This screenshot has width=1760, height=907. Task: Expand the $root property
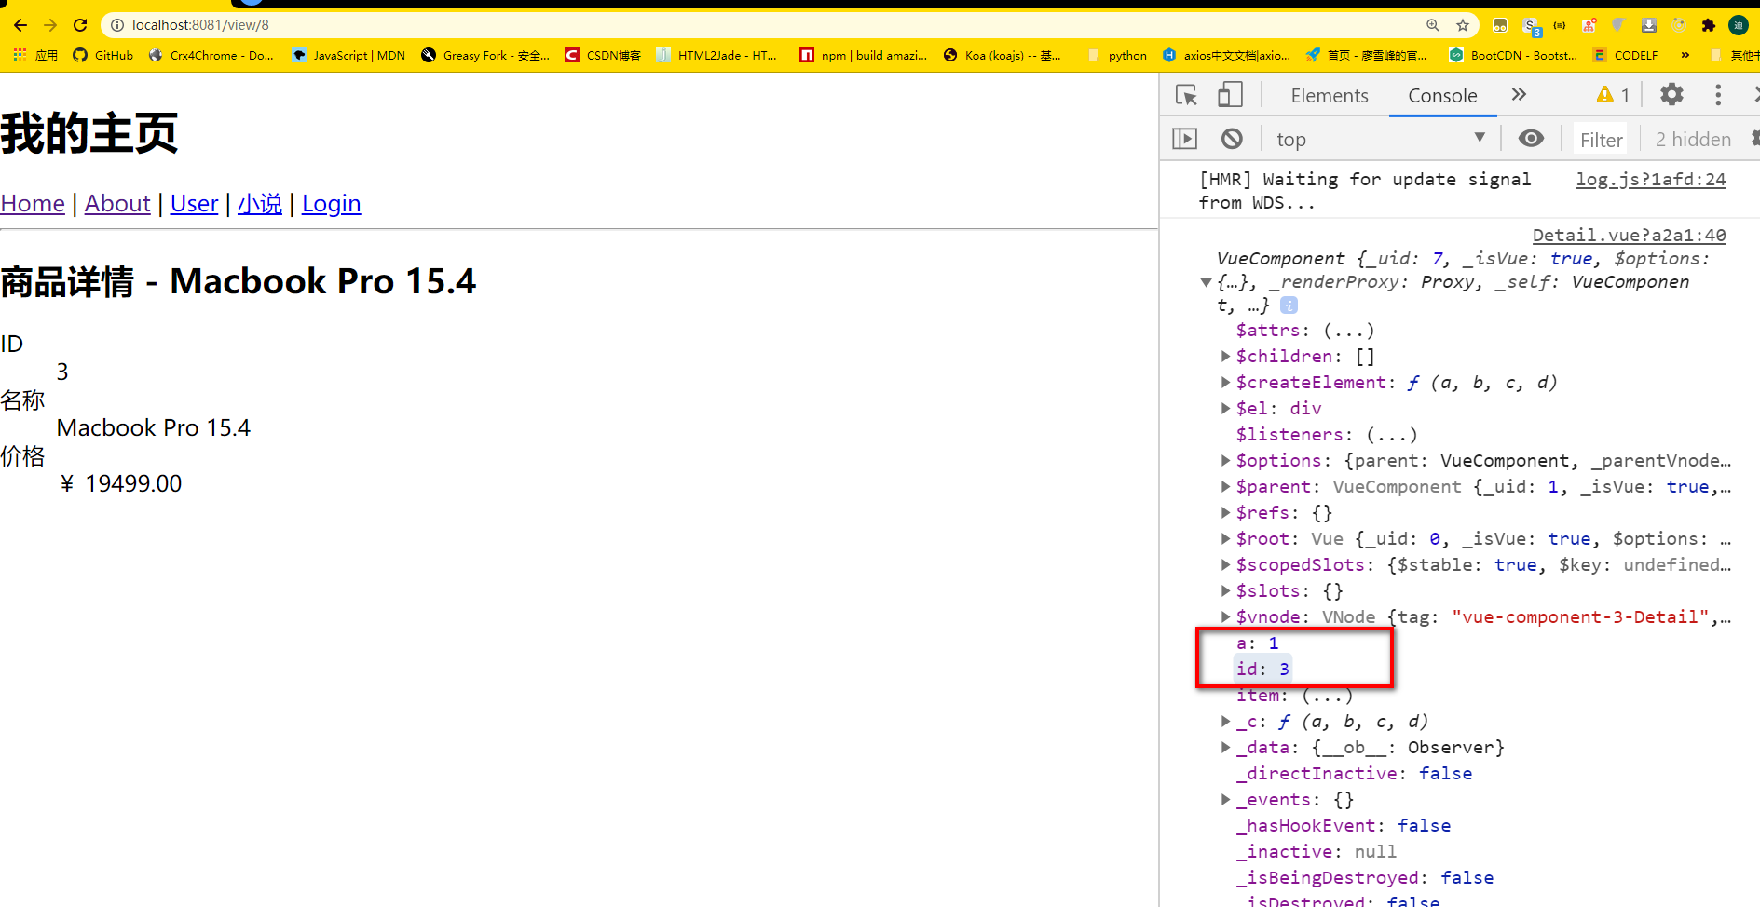point(1226,538)
